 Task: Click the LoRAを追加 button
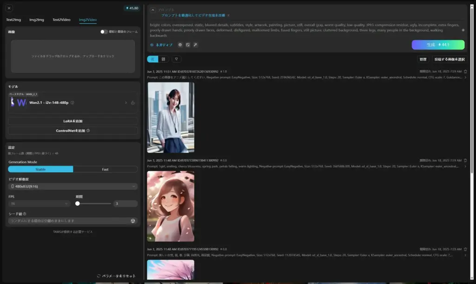point(73,121)
